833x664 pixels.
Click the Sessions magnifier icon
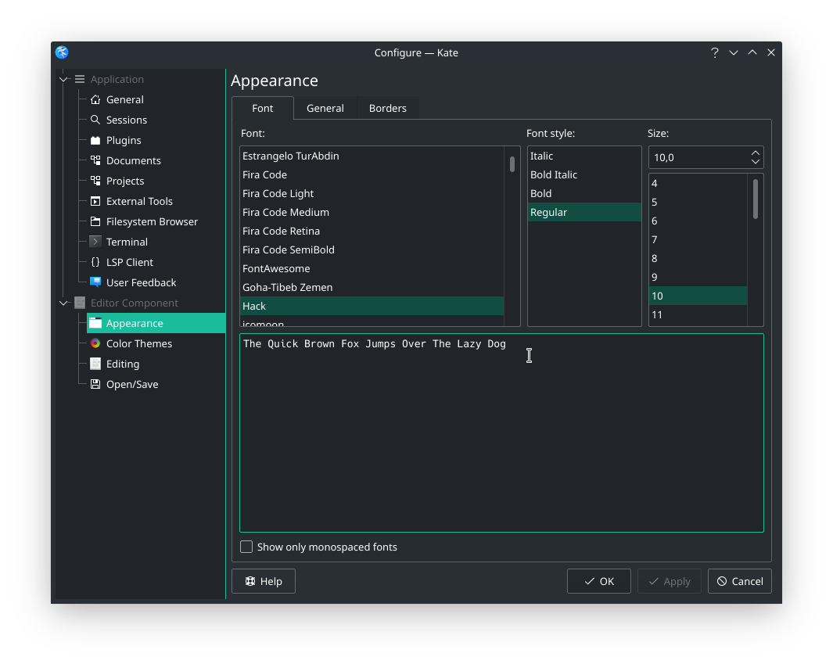tap(95, 120)
